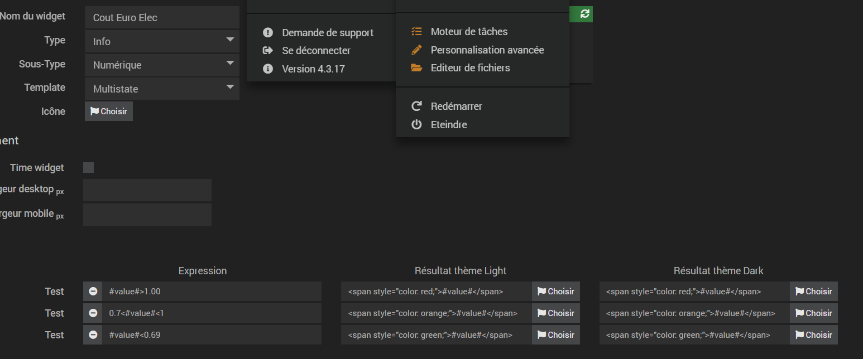Click the Personnalisation avancée pencil icon

click(416, 50)
